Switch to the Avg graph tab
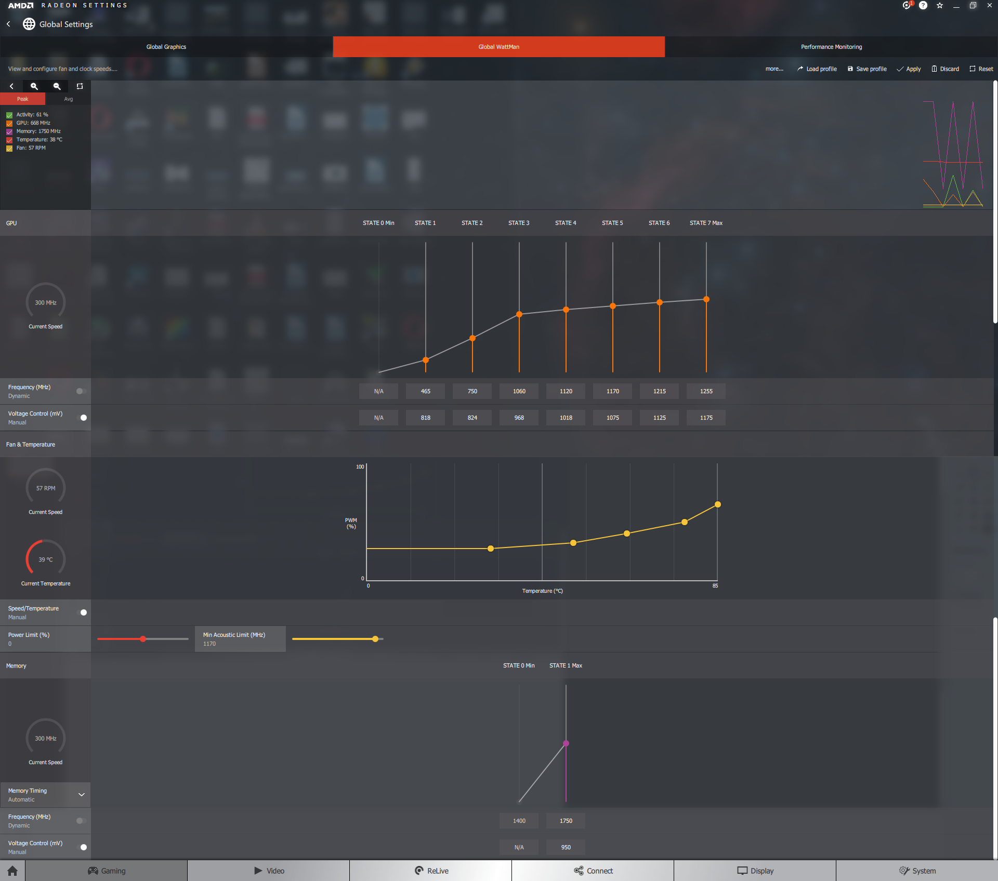Viewport: 998px width, 881px height. click(x=68, y=99)
